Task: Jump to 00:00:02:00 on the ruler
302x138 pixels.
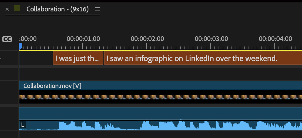Action: click(x=147, y=46)
